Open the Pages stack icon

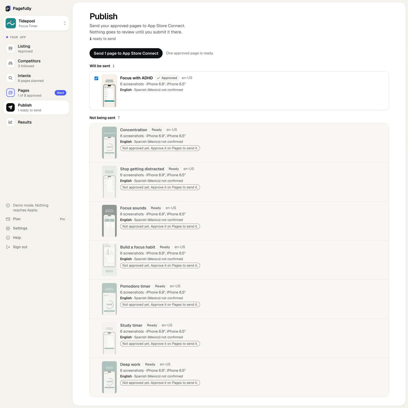tap(10, 93)
